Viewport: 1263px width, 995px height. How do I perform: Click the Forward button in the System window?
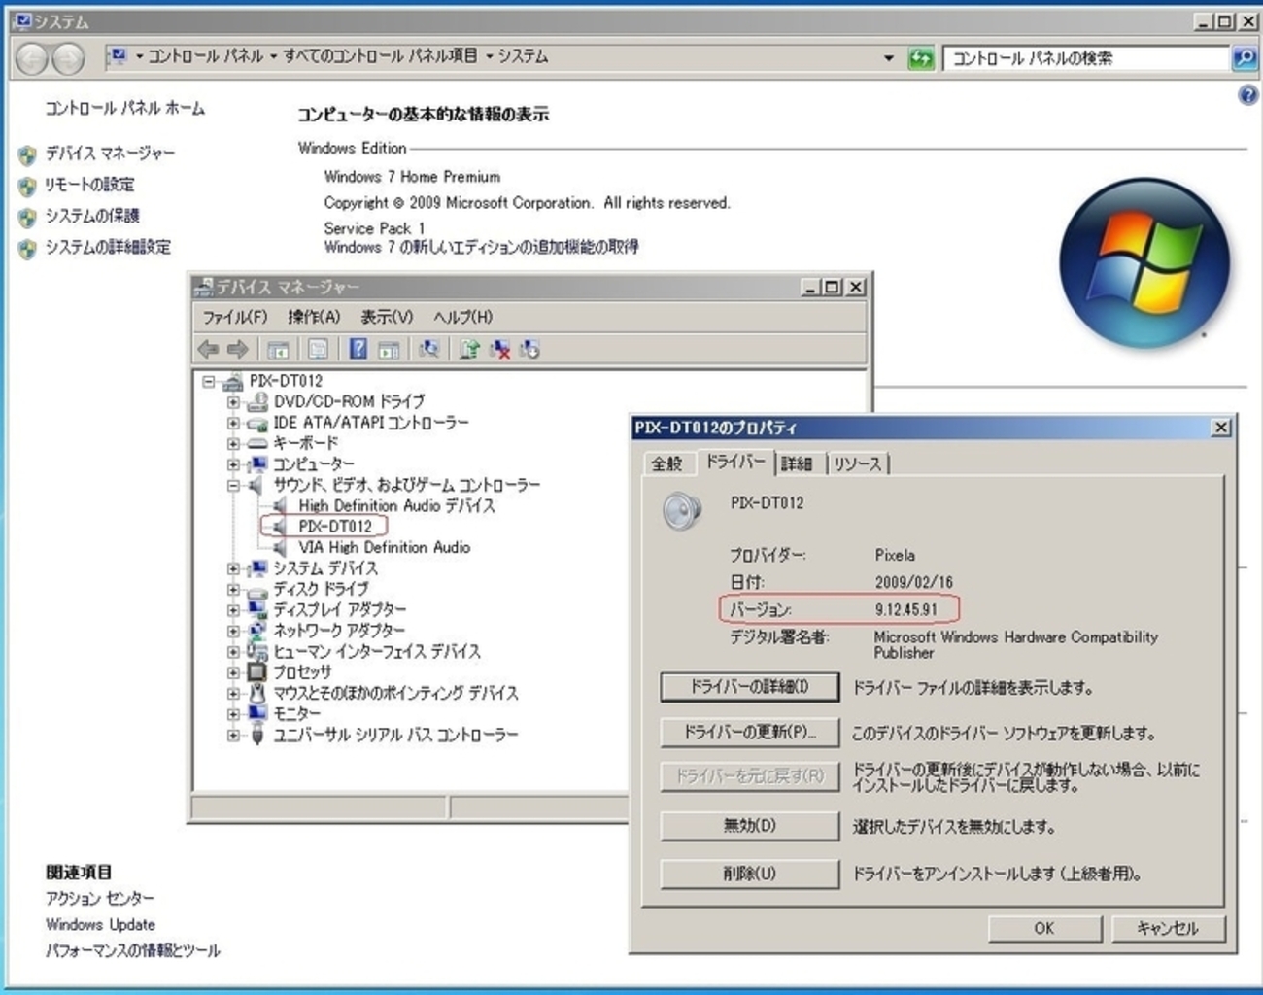(x=67, y=59)
